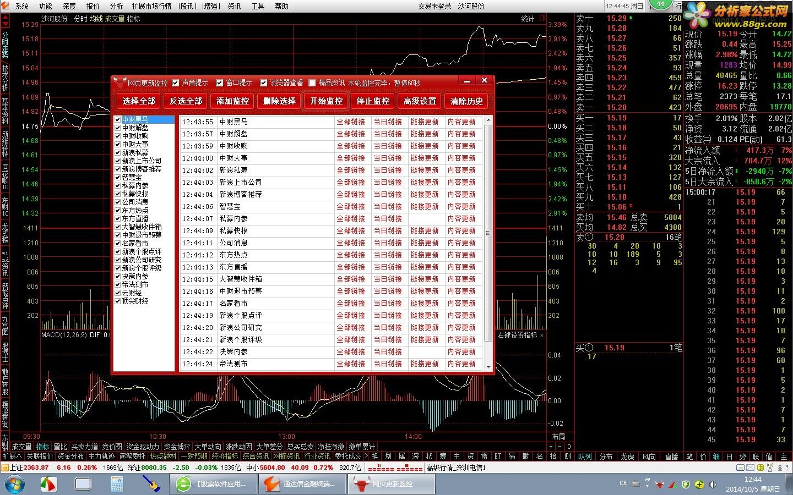Open the 资讯 menu
Image resolution: width=793 pixels, height=495 pixels.
coord(234,6)
